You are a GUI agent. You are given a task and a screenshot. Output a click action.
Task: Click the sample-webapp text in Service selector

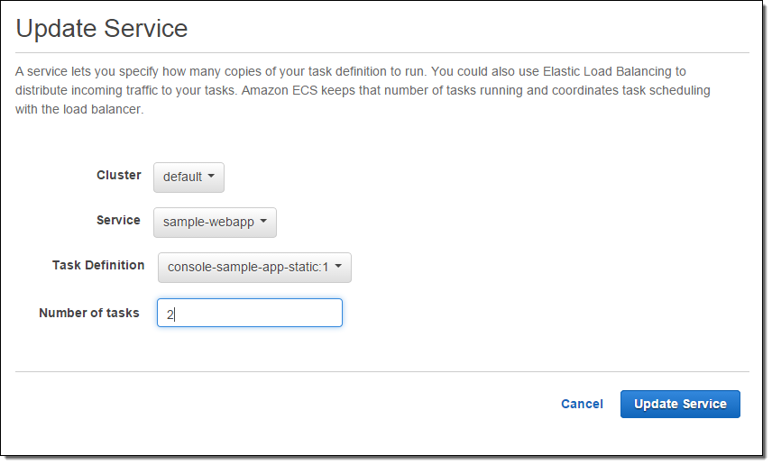tap(208, 223)
